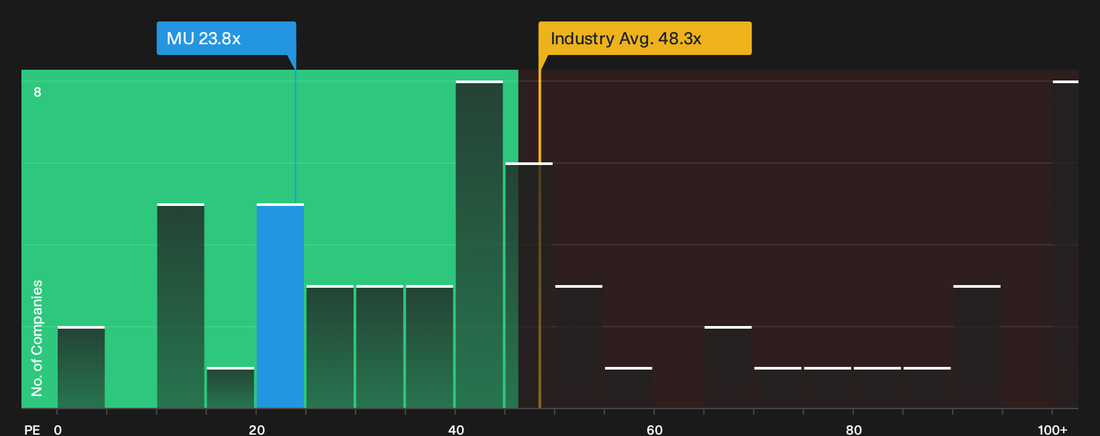
Task: Select the bar between PE 50 and 55
Action: click(x=579, y=347)
